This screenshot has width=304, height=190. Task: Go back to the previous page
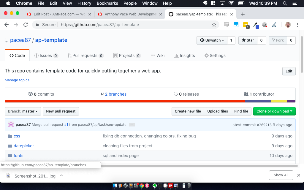coord(7,25)
